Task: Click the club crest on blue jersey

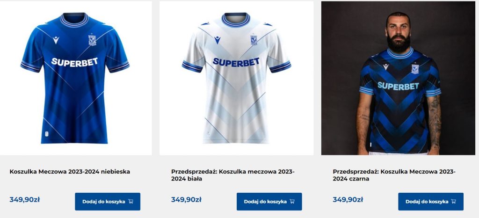Action: tap(92, 40)
